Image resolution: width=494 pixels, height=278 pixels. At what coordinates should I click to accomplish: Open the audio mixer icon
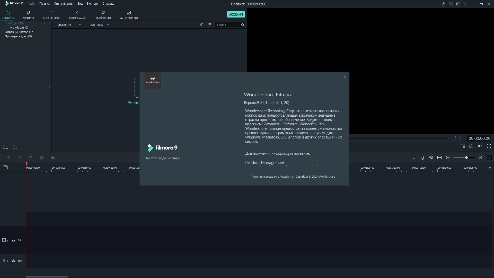pyautogui.click(x=431, y=158)
